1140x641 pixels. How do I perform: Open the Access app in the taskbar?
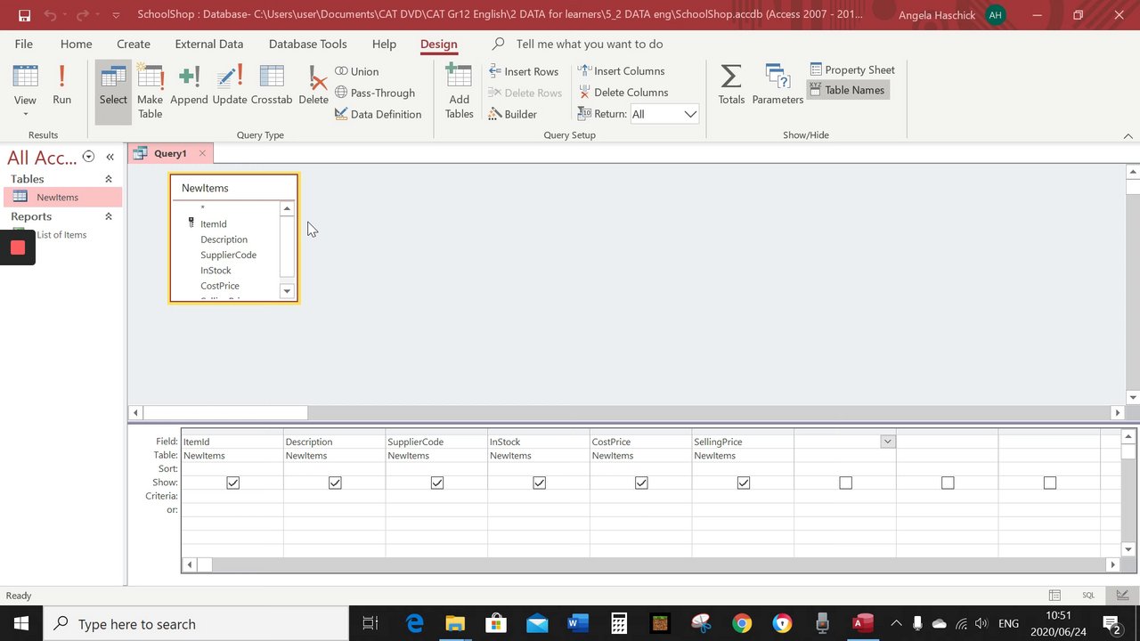[863, 624]
